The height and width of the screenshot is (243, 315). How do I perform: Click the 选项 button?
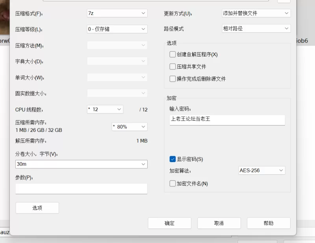(x=37, y=208)
